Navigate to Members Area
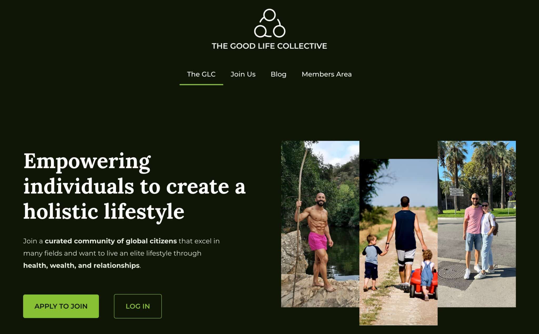This screenshot has height=334, width=539. point(327,74)
